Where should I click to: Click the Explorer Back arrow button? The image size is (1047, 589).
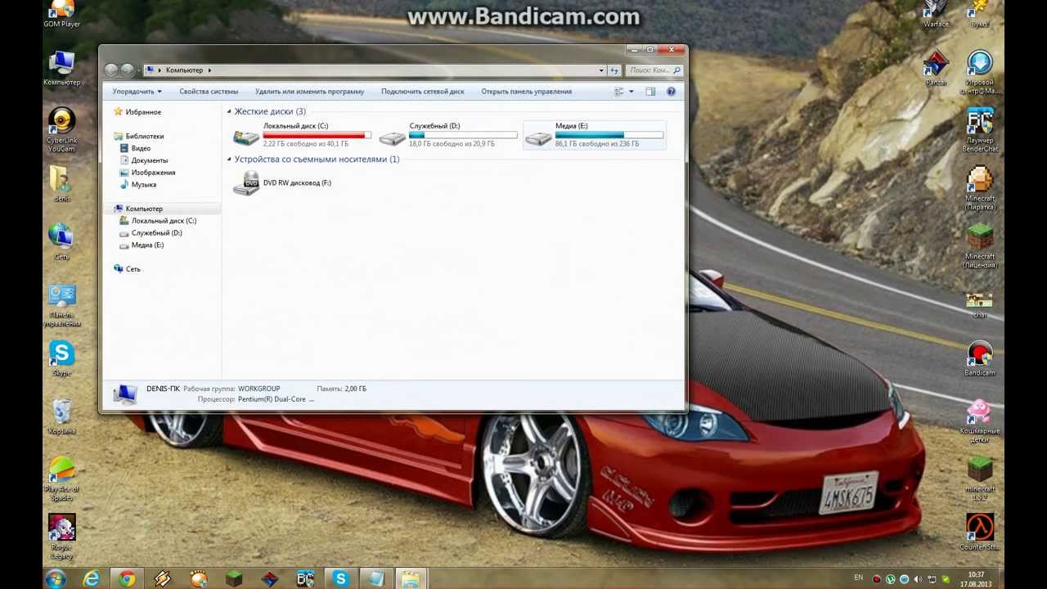(111, 70)
